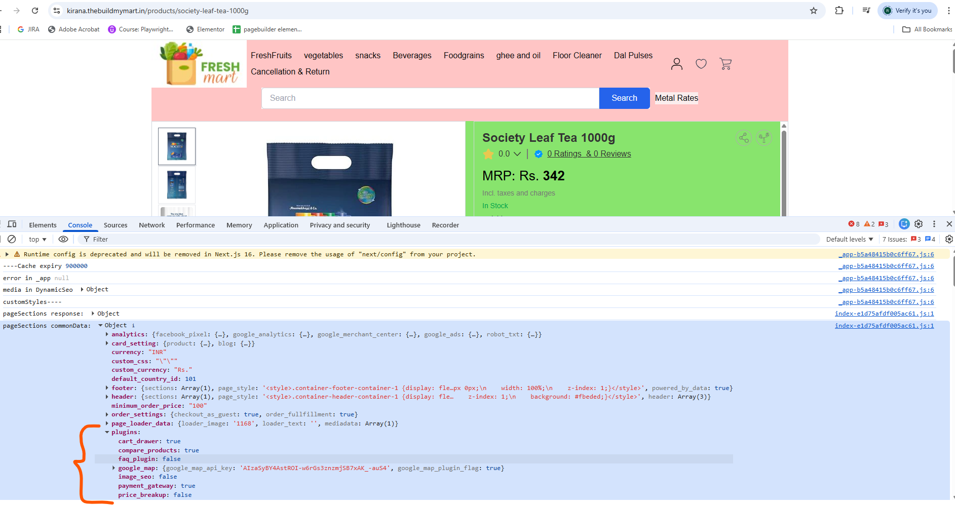Open DevTools three-dot customize menu

coord(934,224)
